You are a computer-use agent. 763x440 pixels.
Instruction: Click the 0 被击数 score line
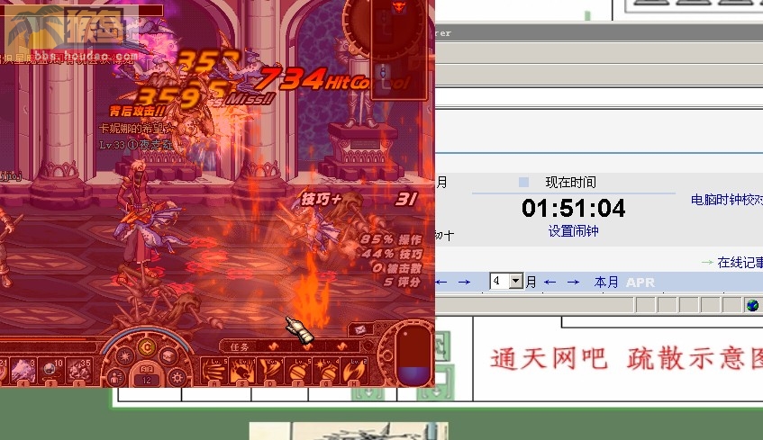pyautogui.click(x=396, y=268)
